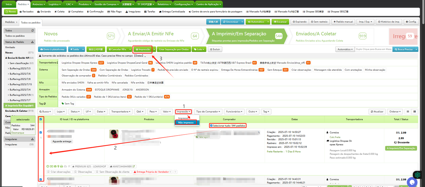Click the Desmarque link
The height and width of the screenshot is (187, 425).
click(17, 133)
